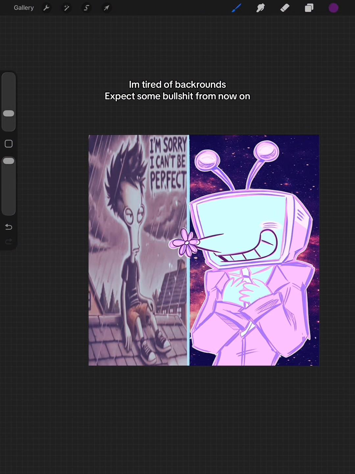Image resolution: width=355 pixels, height=474 pixels.
Task: Tap the 'Im tired of backrounds' caption
Action: (x=177, y=84)
